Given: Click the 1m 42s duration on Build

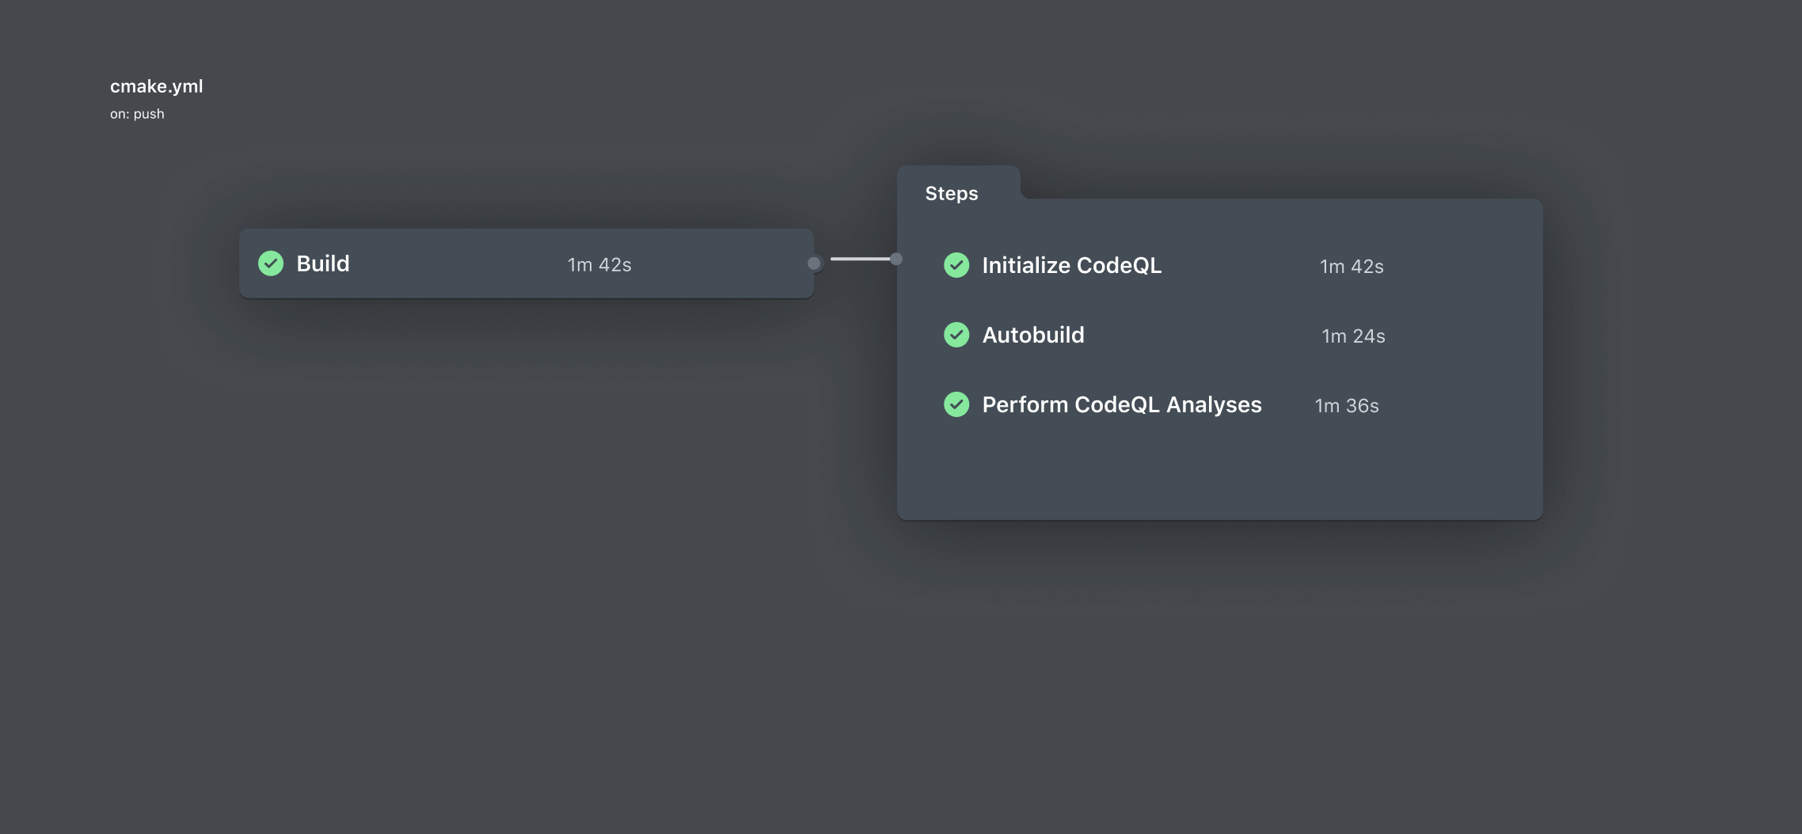Looking at the screenshot, I should (x=599, y=264).
